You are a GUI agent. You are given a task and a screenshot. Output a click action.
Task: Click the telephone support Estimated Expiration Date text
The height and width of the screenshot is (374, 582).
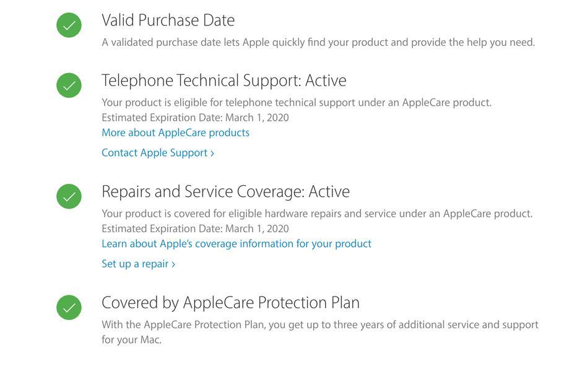click(x=195, y=118)
